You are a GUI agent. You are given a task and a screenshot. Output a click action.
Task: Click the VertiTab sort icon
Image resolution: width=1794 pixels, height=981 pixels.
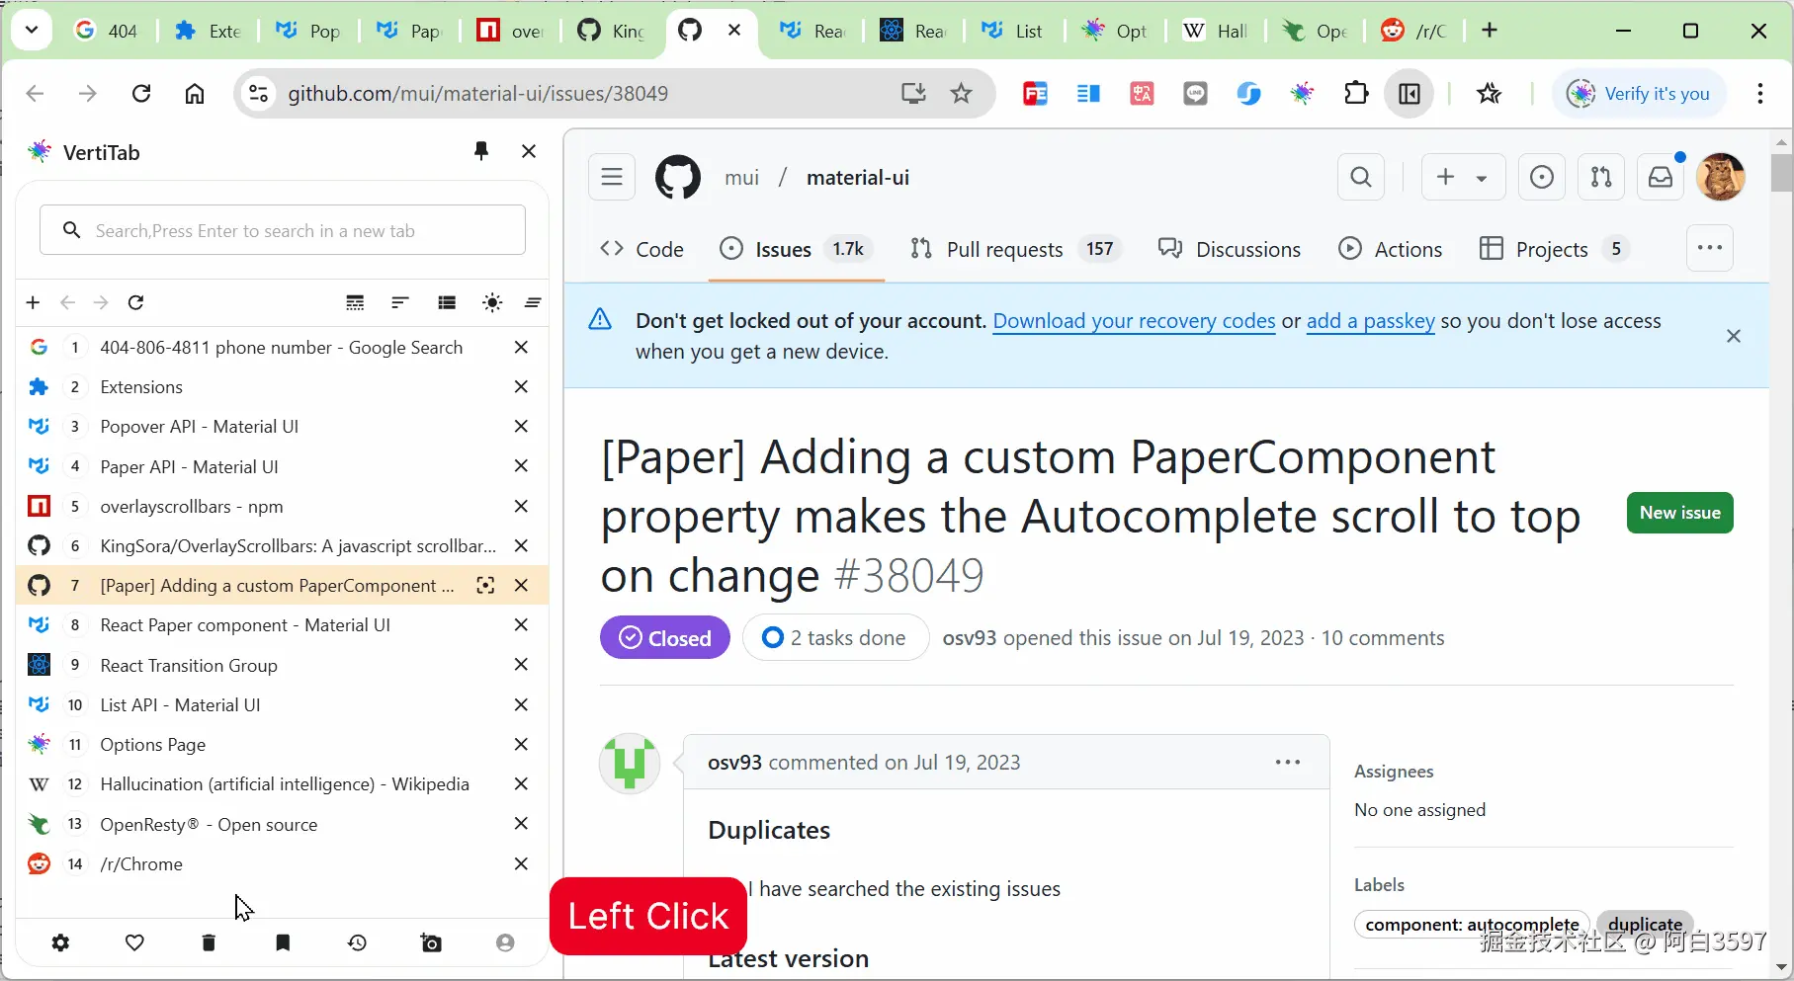click(400, 302)
